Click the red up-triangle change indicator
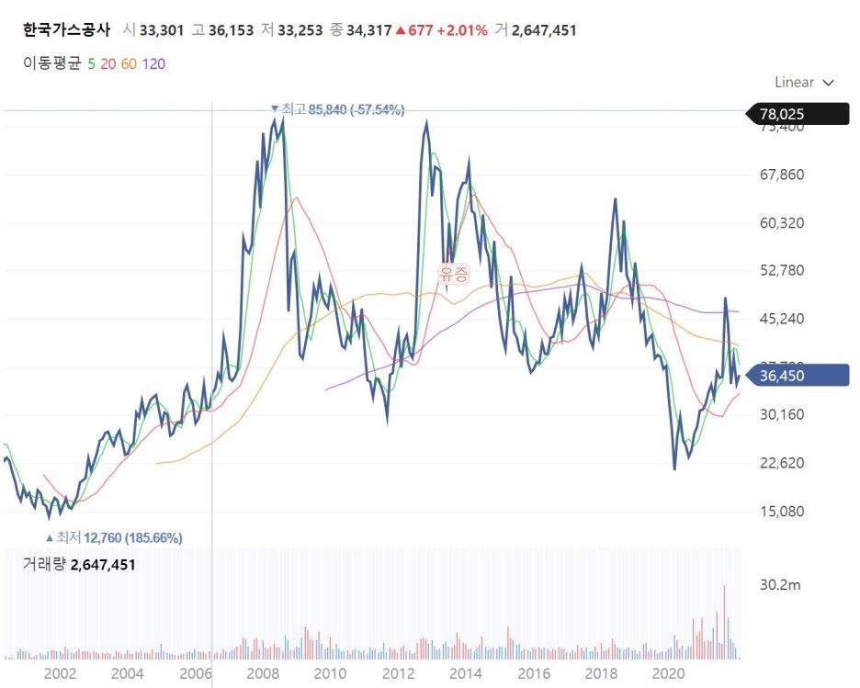860x688 pixels. [401, 30]
